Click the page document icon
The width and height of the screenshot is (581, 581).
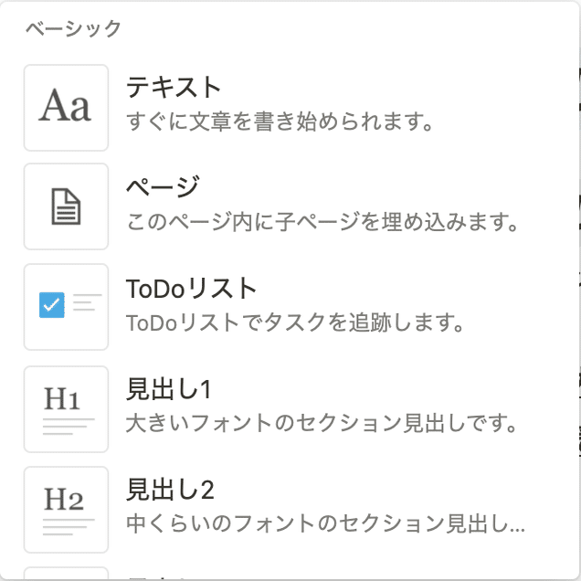point(66,207)
